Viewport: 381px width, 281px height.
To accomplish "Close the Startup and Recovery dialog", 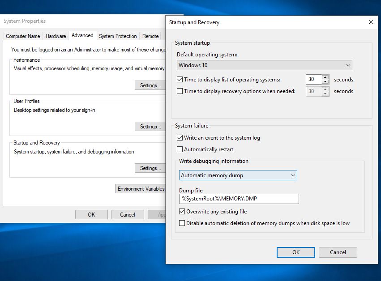I will [371, 22].
